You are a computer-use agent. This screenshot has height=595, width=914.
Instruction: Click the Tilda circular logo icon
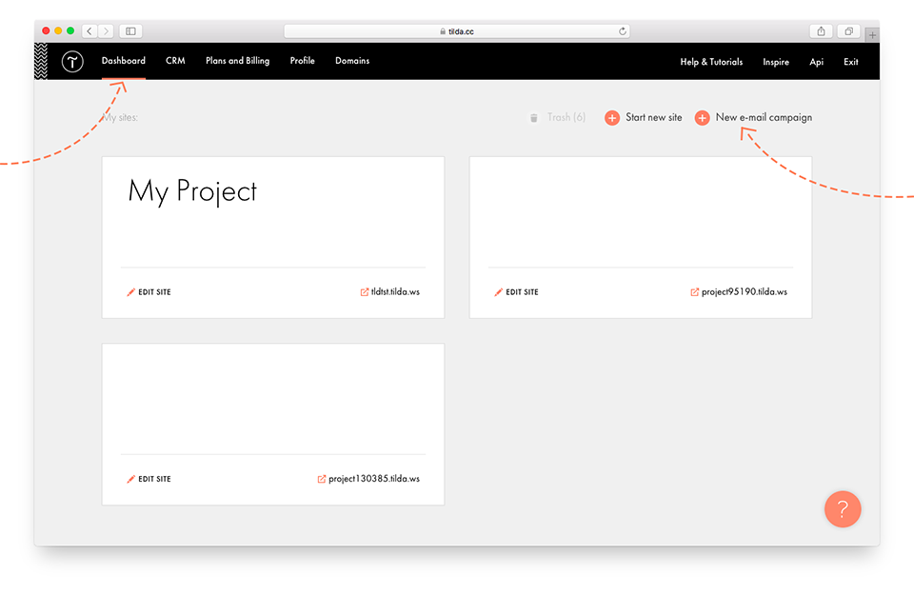72,62
